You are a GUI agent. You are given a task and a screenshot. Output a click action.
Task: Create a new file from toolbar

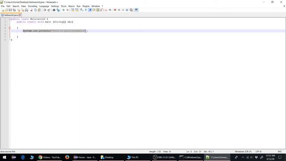3,10
